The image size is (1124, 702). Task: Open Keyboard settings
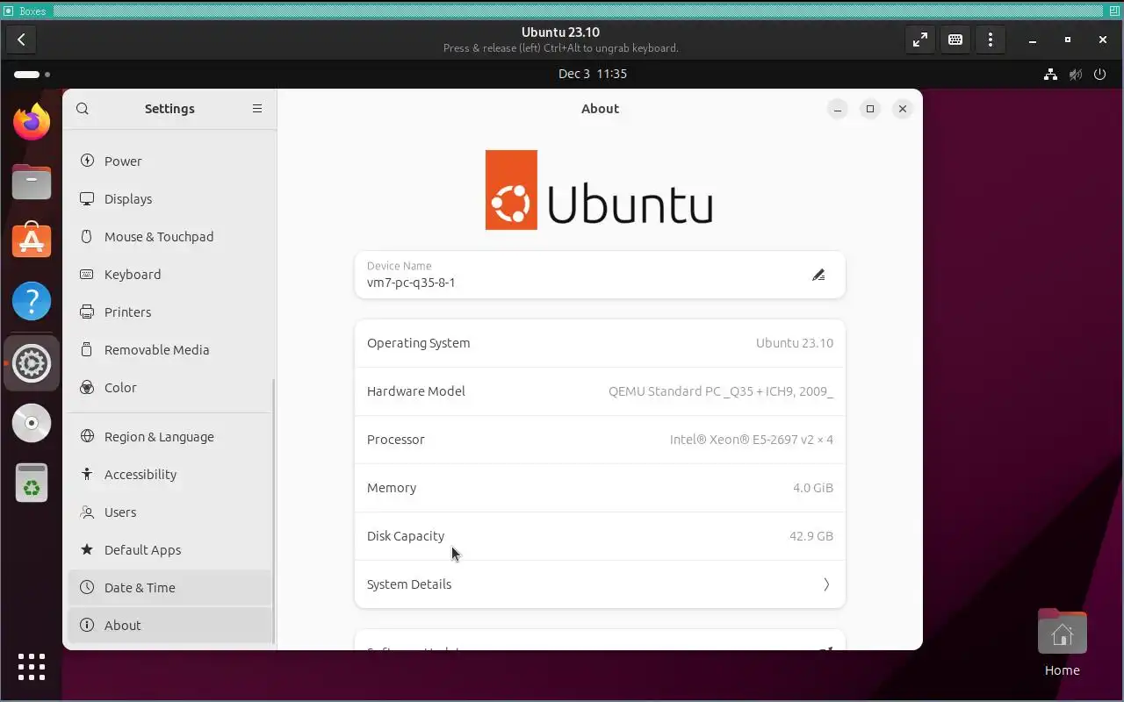(x=169, y=274)
